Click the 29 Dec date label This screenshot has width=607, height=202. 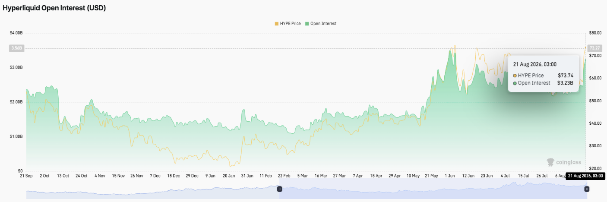(x=192, y=176)
